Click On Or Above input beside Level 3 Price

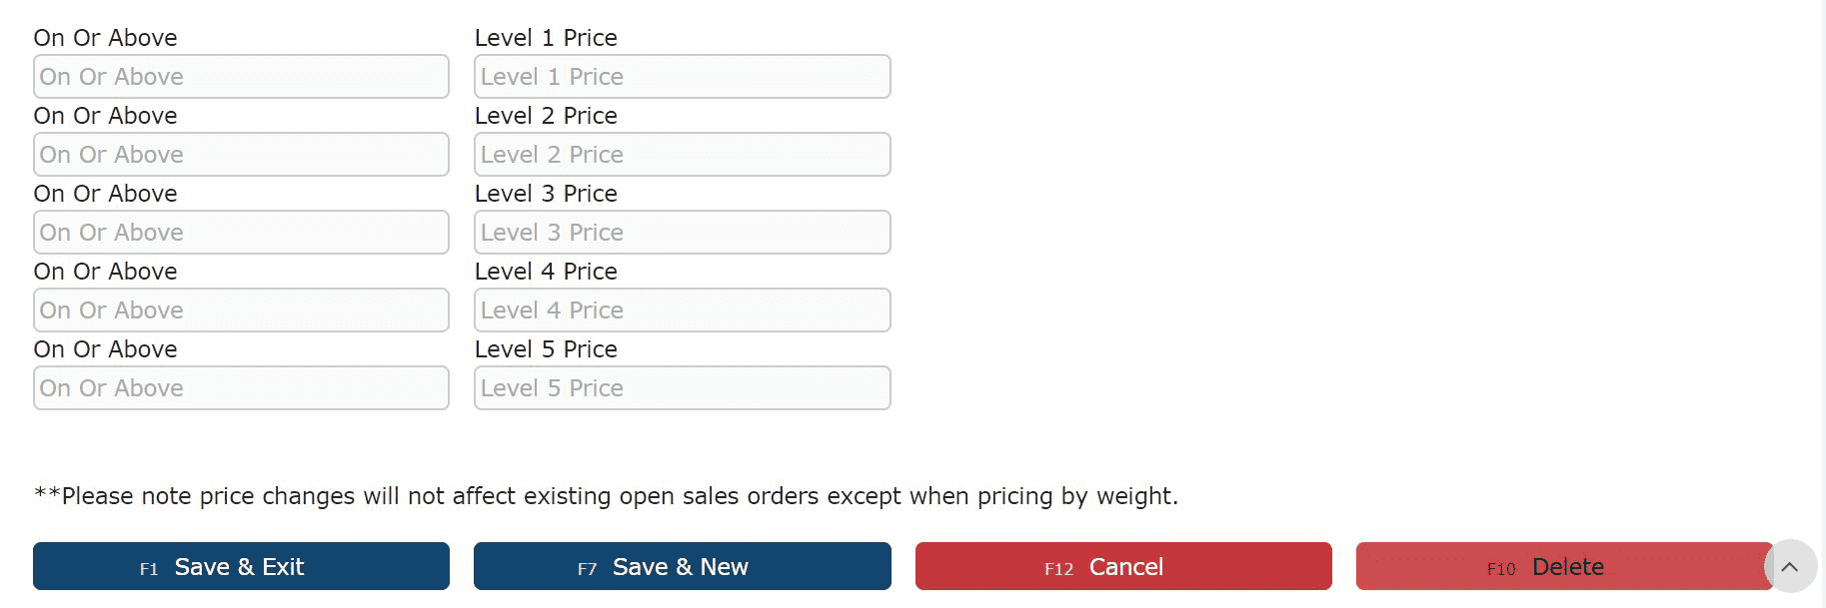click(241, 233)
